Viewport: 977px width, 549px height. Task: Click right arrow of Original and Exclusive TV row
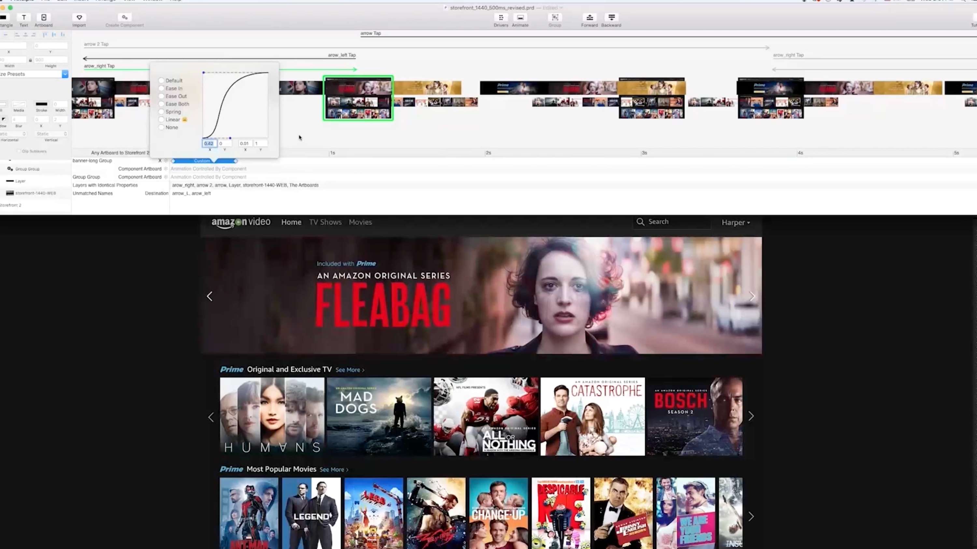click(x=751, y=416)
